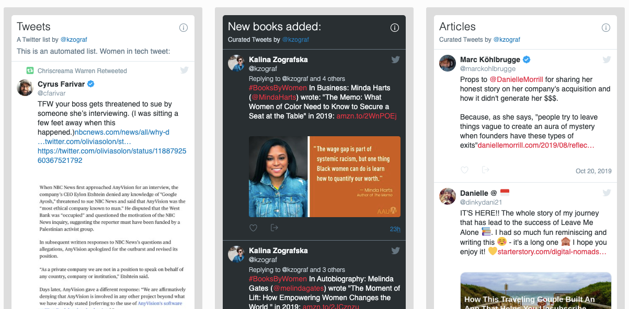This screenshot has height=309, width=629.
Task: Share the Minda Harts book tweet
Action: [x=275, y=228]
